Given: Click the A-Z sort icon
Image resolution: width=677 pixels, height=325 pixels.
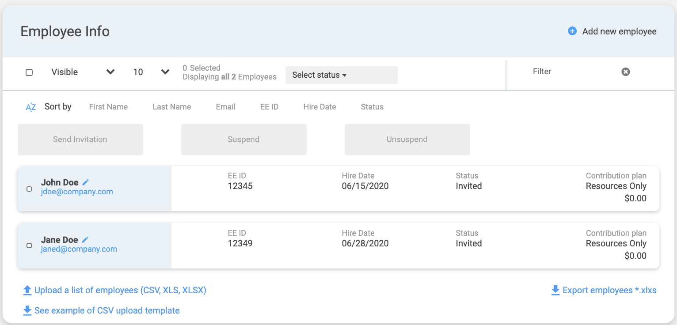Looking at the screenshot, I should (31, 107).
